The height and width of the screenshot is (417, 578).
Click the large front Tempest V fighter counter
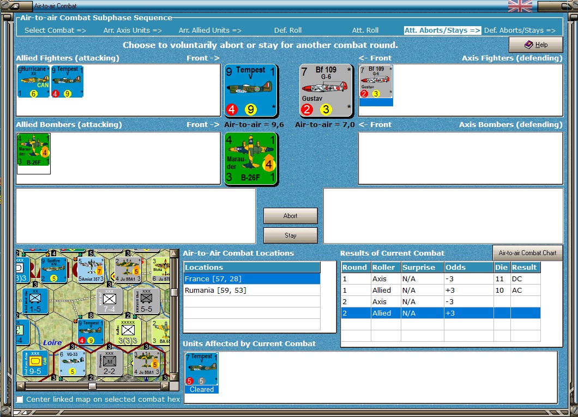(x=251, y=90)
